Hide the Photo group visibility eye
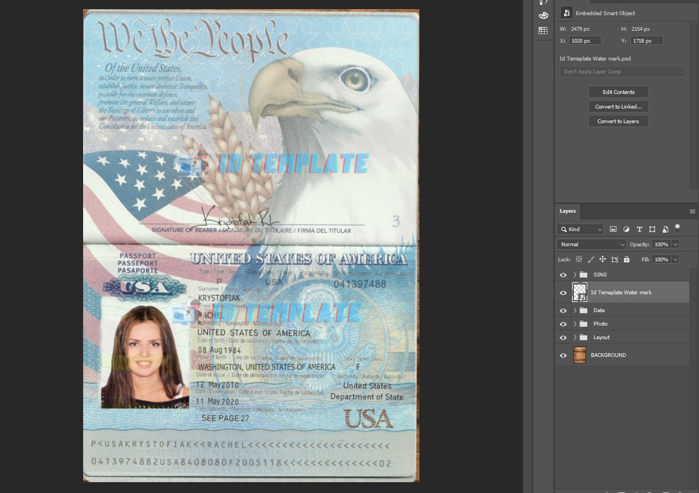Viewport: 699px width, 493px height. point(563,324)
